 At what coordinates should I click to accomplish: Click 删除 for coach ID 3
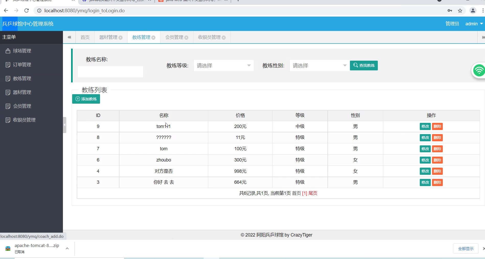pyautogui.click(x=437, y=182)
